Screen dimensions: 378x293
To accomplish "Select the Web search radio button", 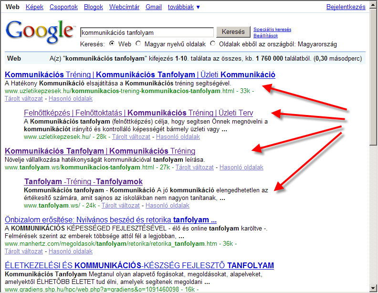I will 112,43.
